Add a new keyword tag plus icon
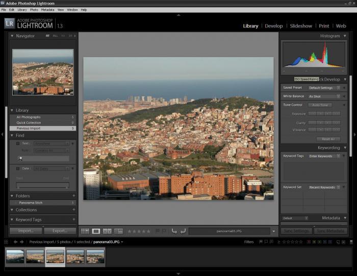The width and height of the screenshot is (357, 276). pos(74,219)
